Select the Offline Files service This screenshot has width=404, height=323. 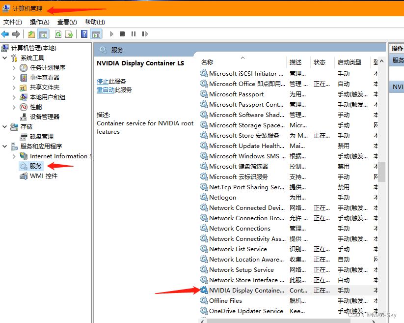[289, 301]
